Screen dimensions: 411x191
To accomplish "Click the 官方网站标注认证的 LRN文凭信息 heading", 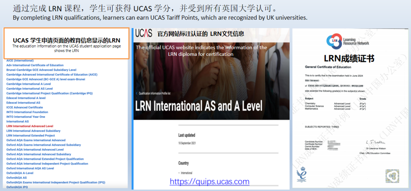I will click(x=201, y=34).
